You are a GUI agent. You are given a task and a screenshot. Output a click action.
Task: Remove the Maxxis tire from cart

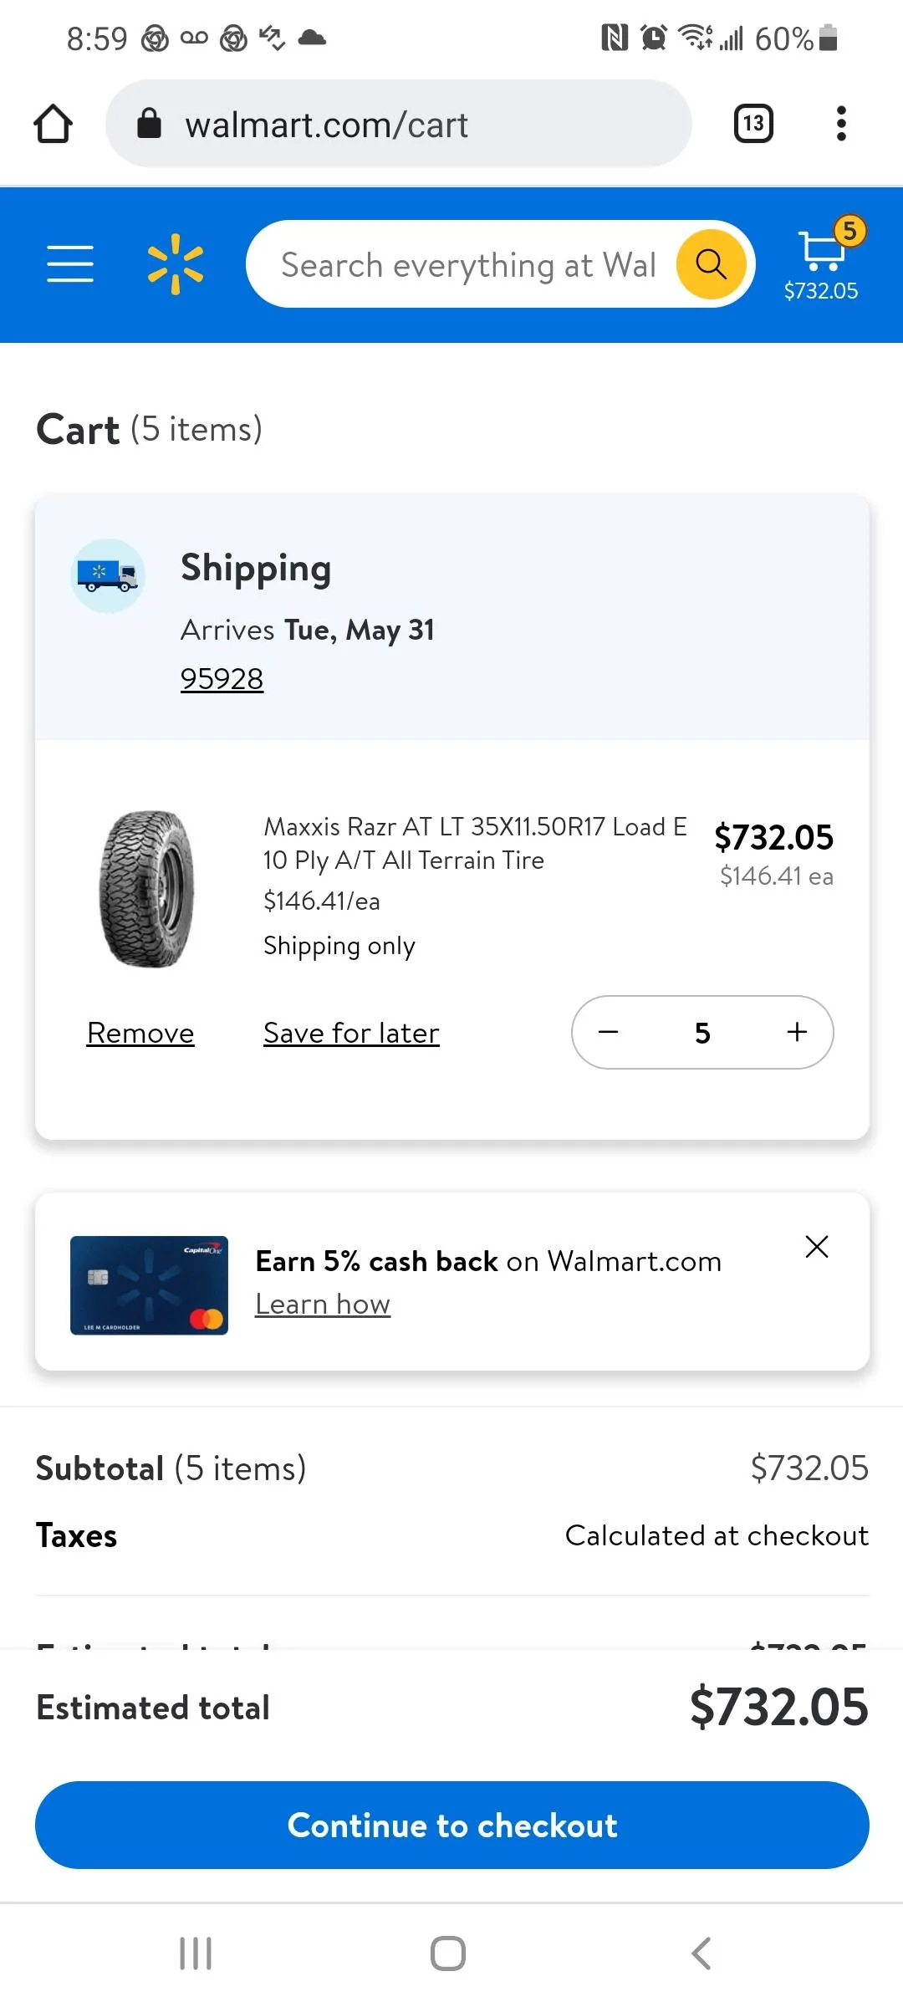pyautogui.click(x=140, y=1033)
